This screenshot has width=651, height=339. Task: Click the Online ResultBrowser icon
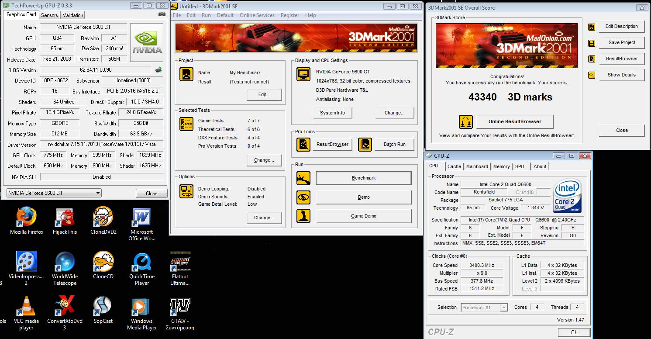point(466,121)
